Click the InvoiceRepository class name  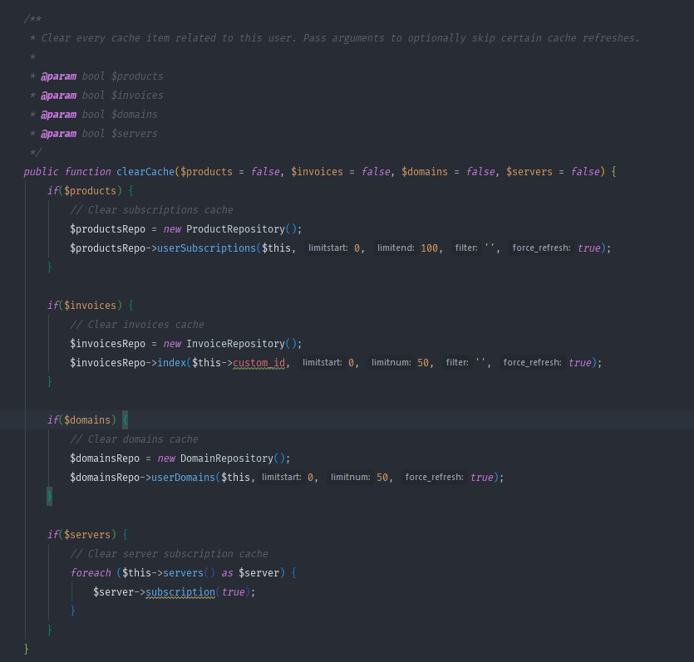point(236,344)
